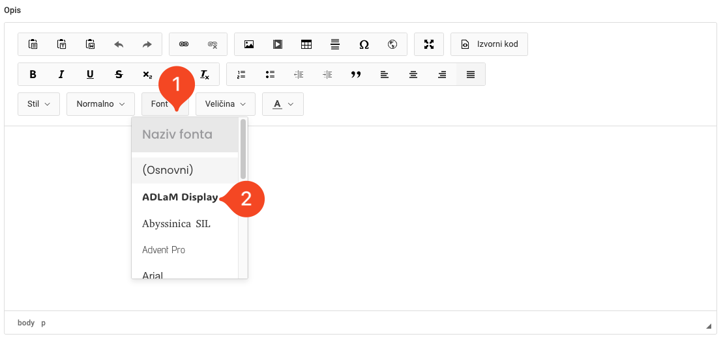Viewport: 723px width, 343px height.
Task: Insert an image
Action: (249, 44)
